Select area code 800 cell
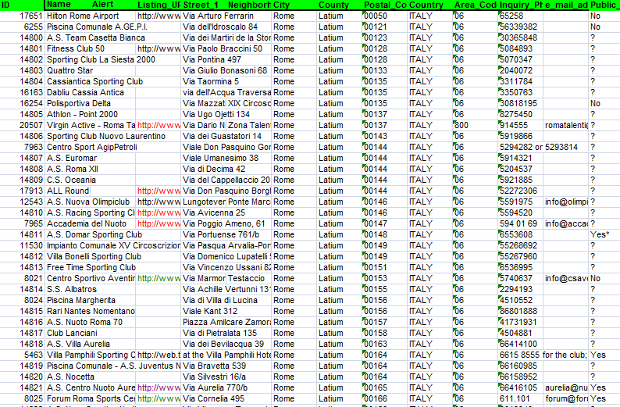This screenshot has width=620, height=407. coord(476,125)
